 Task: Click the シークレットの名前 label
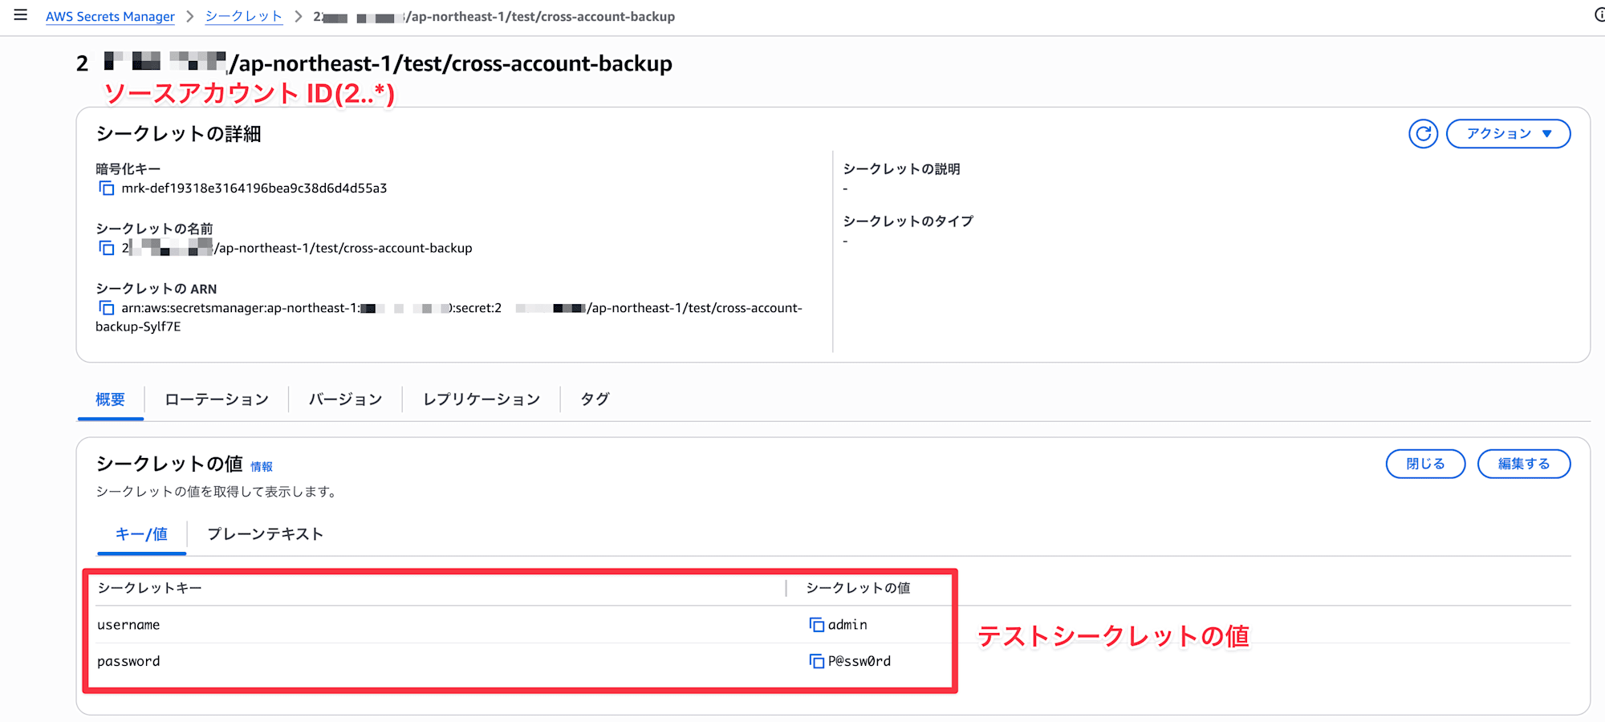click(154, 229)
